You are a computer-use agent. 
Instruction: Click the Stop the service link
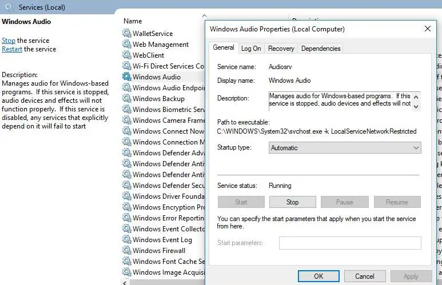[x=9, y=41]
